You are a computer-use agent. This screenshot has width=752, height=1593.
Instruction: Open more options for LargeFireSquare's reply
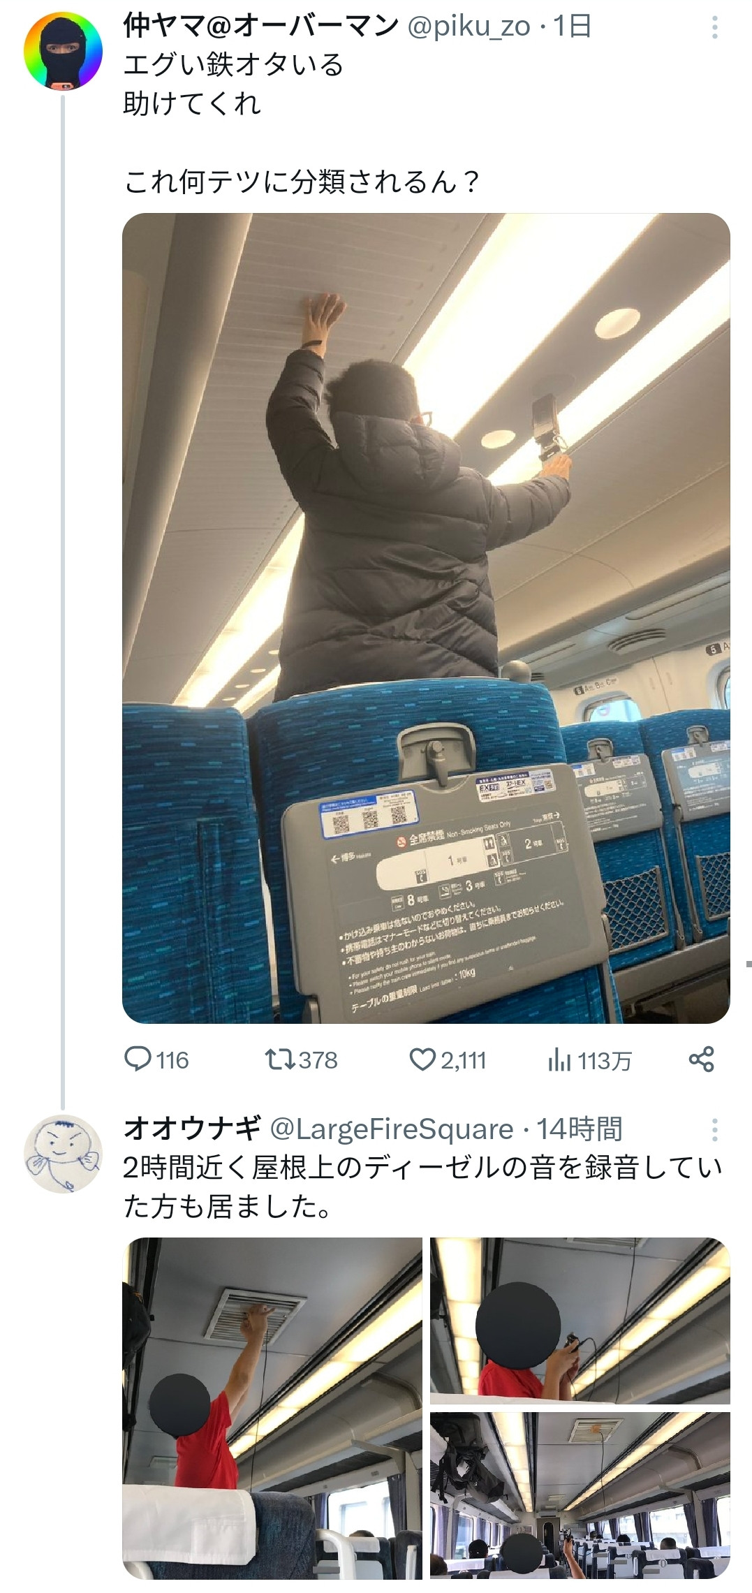tap(714, 1129)
